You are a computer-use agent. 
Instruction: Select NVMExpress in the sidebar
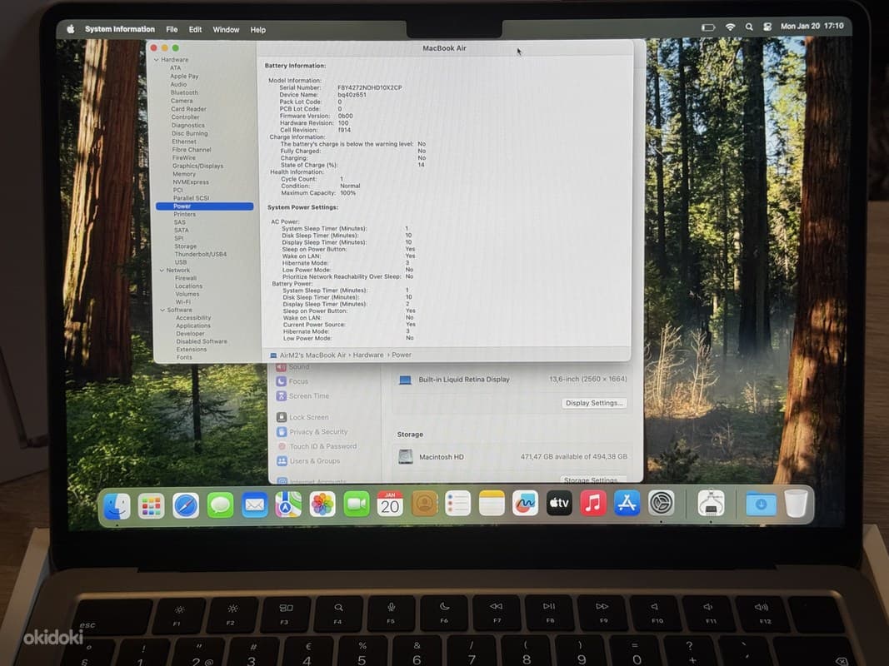click(191, 181)
